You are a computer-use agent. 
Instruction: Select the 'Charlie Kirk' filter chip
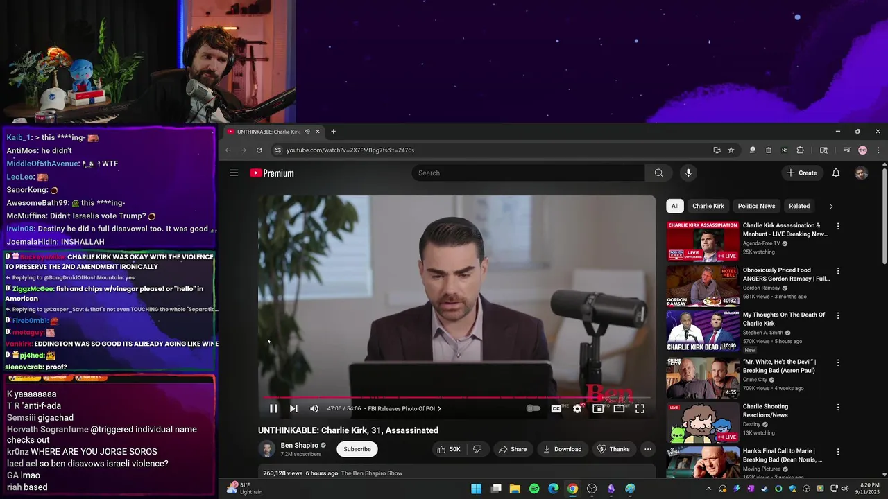coord(708,206)
